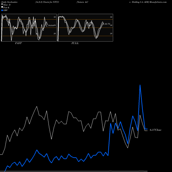Click the 6.57 Close price label
The image size is (172, 172).
[x=155, y=130]
